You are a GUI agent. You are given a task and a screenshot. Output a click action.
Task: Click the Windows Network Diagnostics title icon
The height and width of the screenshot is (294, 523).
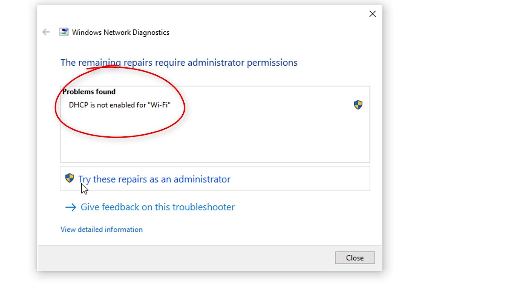coord(64,32)
